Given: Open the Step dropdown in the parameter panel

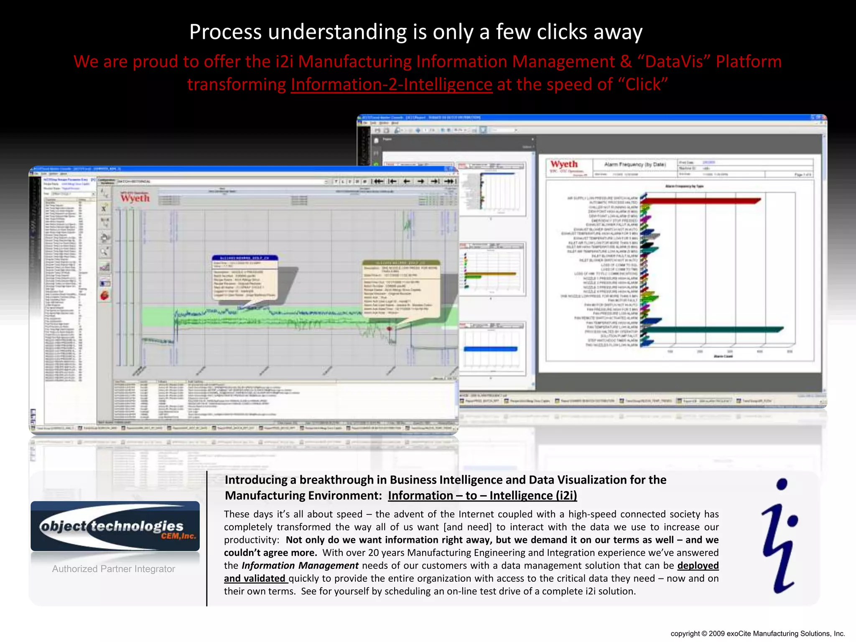Looking at the screenshot, I should pos(93,194).
